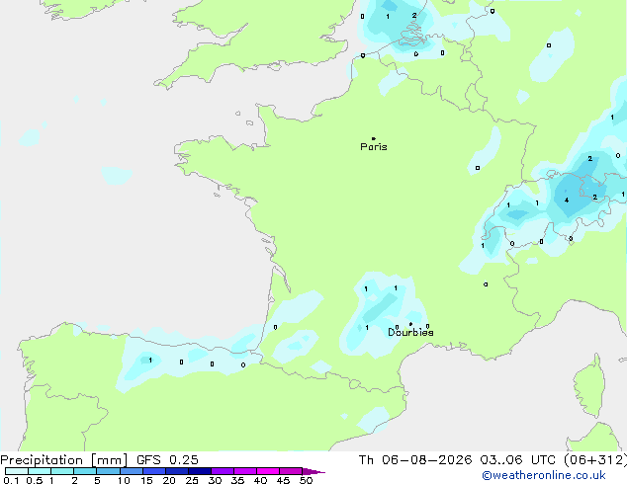The height and width of the screenshot is (484, 627).
Task: Click the 20 legend scale label
Action: (169, 480)
